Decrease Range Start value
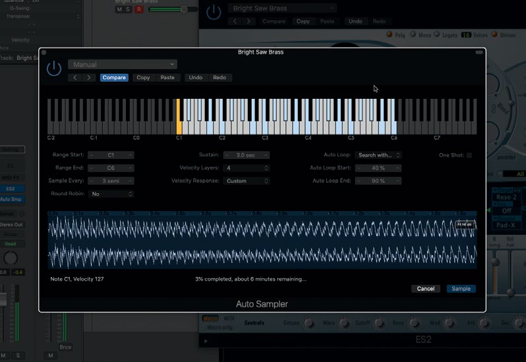Viewport: 526px width, 362px height. point(92,155)
